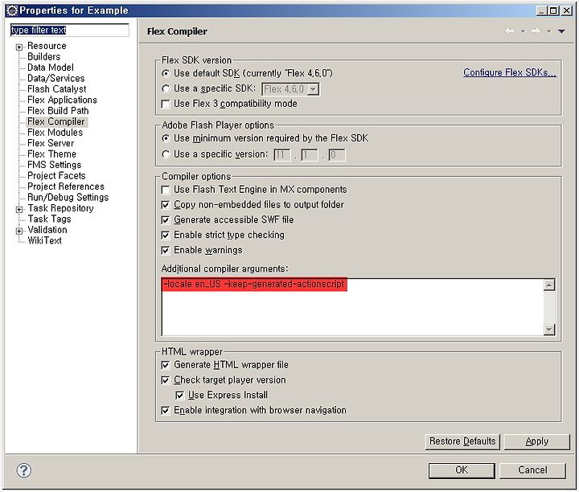The image size is (579, 492).
Task: Go forward with the right arrow icon
Action: pos(536,31)
